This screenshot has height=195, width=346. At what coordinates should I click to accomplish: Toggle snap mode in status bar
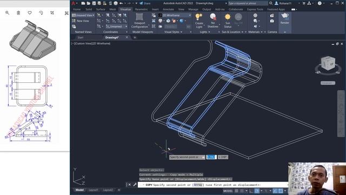click(x=242, y=191)
